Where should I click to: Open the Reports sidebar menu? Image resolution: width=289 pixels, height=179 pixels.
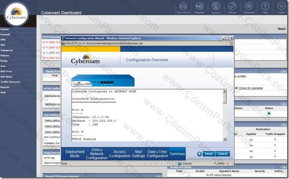tap(5, 87)
